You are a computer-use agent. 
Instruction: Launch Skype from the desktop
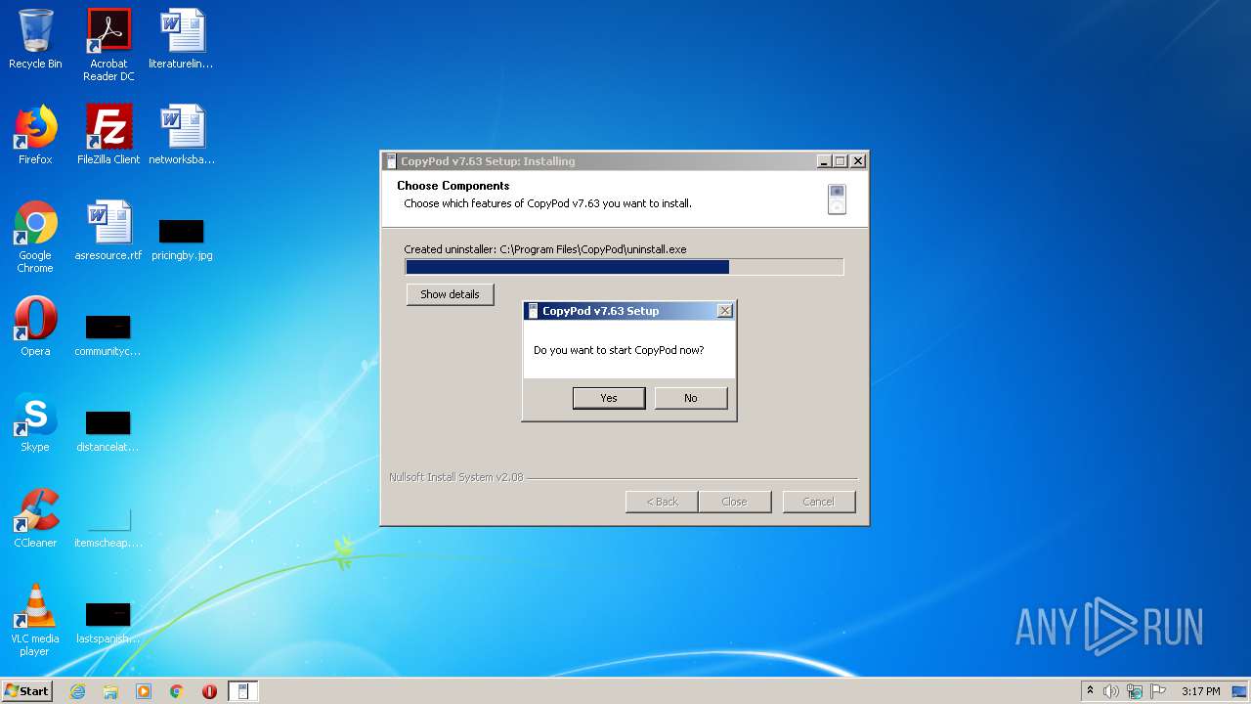point(35,422)
